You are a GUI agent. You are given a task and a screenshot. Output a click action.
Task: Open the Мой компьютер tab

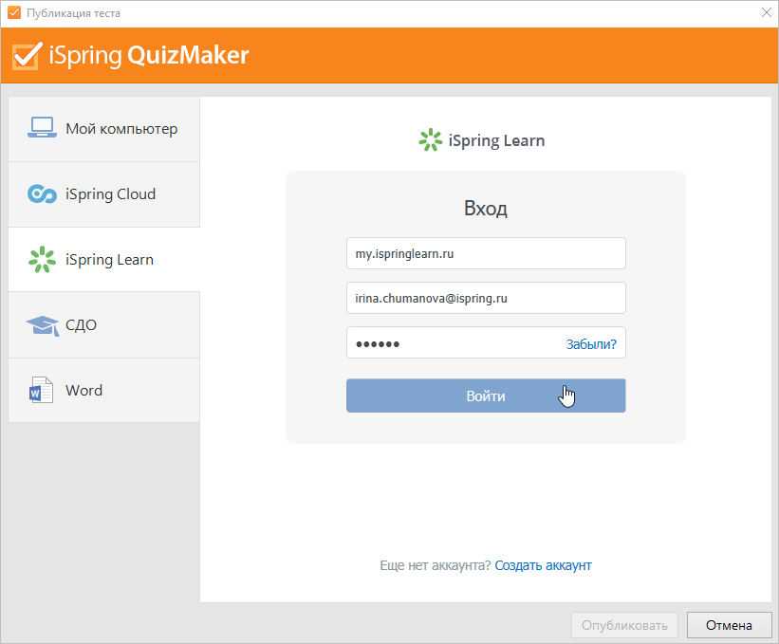(103, 129)
